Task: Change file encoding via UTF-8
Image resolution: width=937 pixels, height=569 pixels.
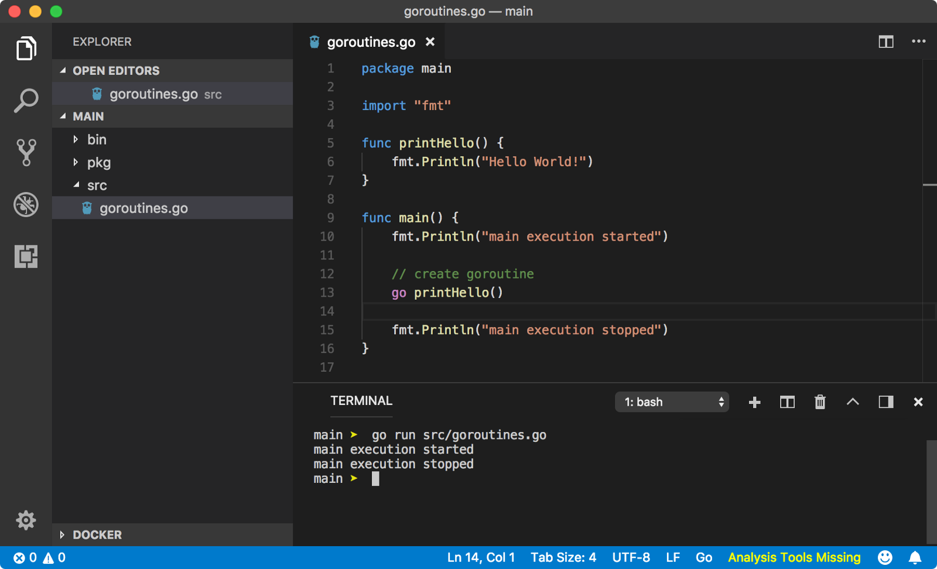Action: coord(631,558)
